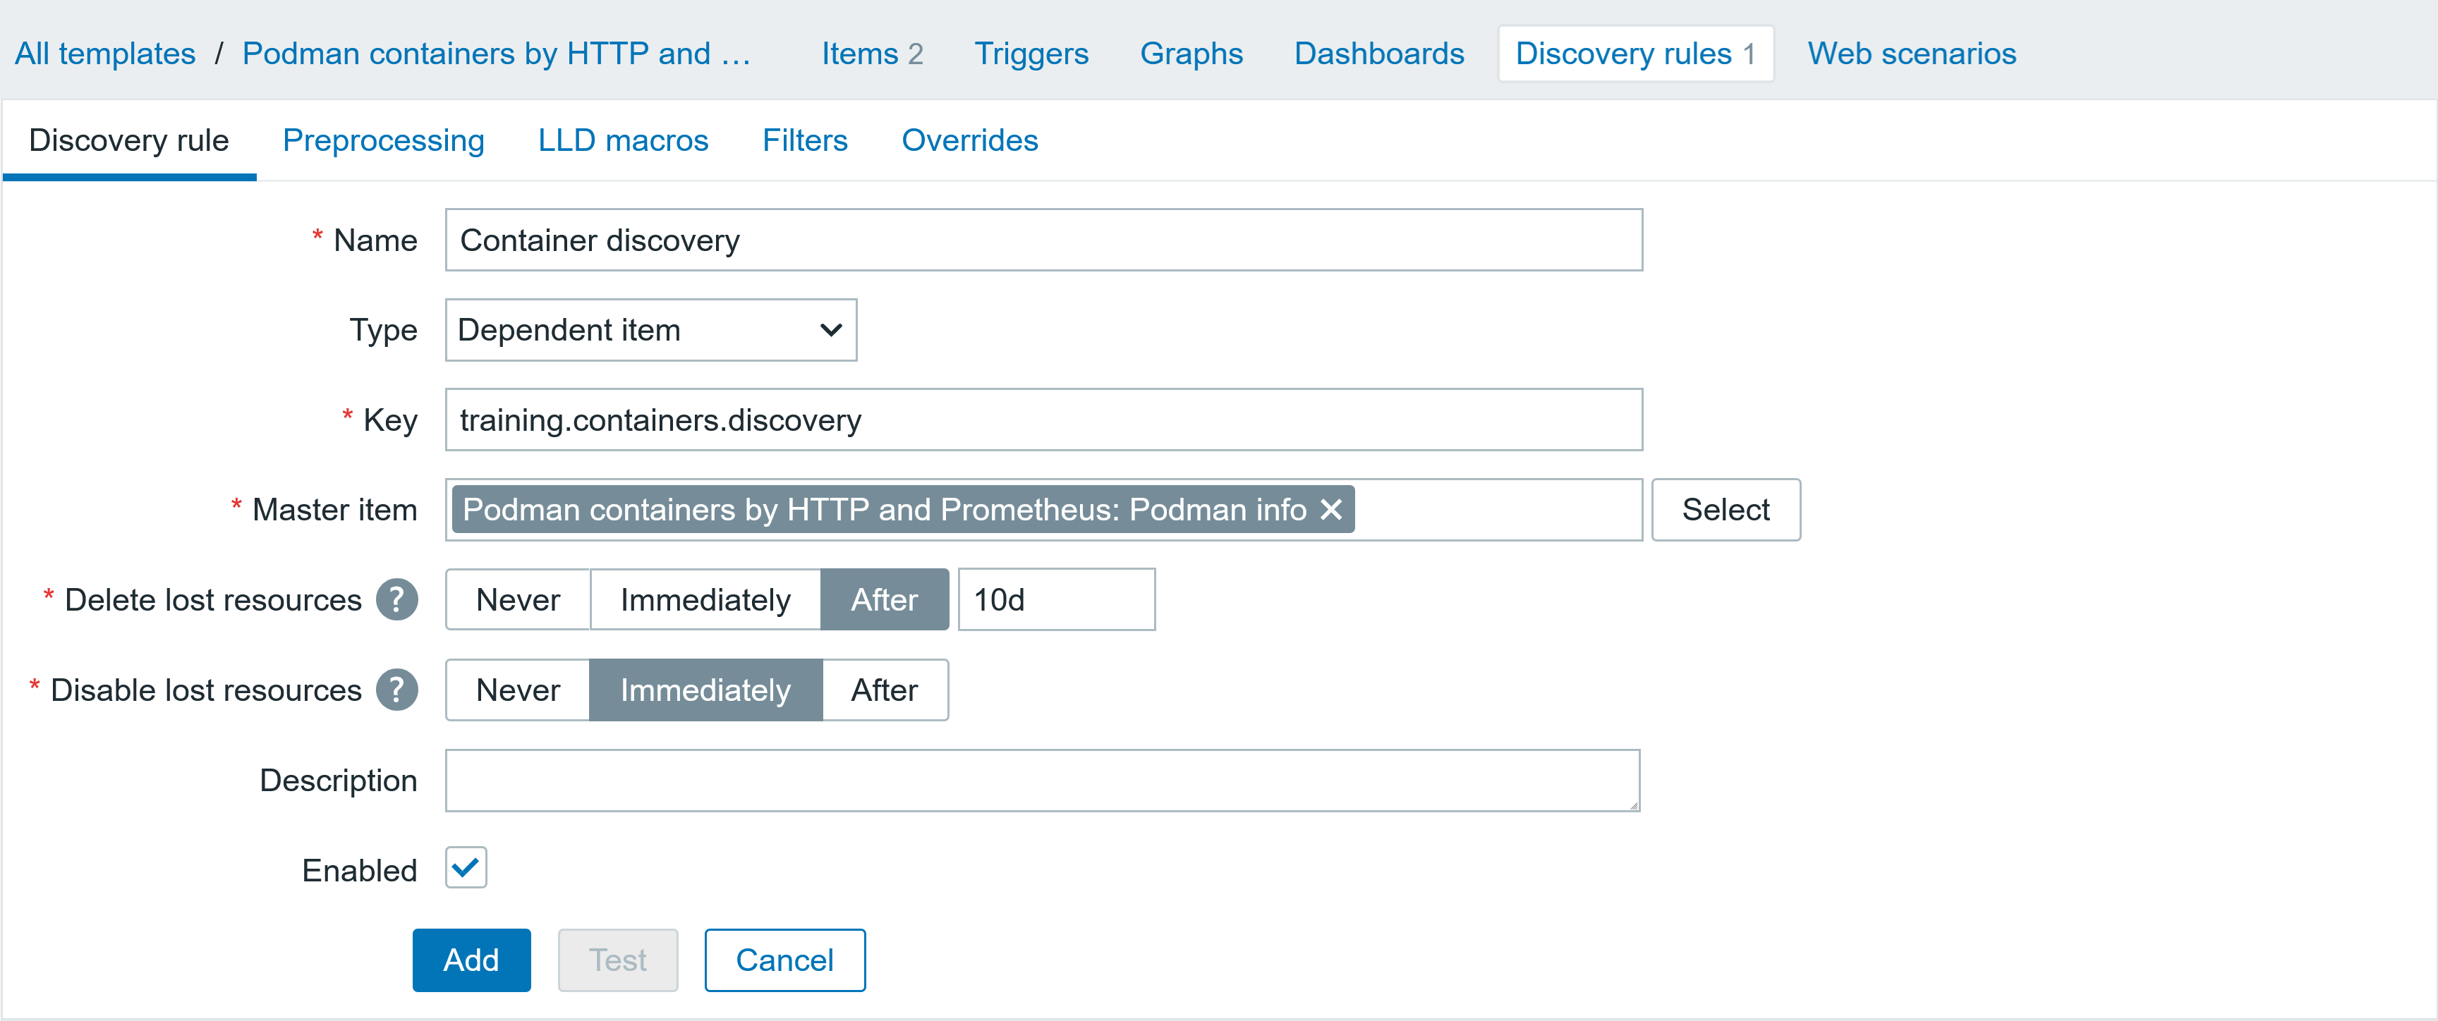
Task: Set Disable lost resources to After
Action: (884, 690)
